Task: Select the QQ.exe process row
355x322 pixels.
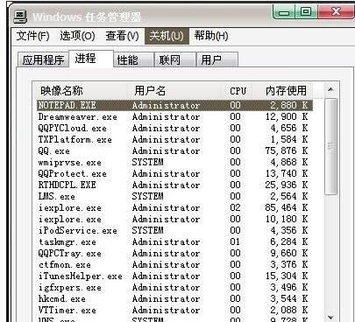Action: click(174, 150)
